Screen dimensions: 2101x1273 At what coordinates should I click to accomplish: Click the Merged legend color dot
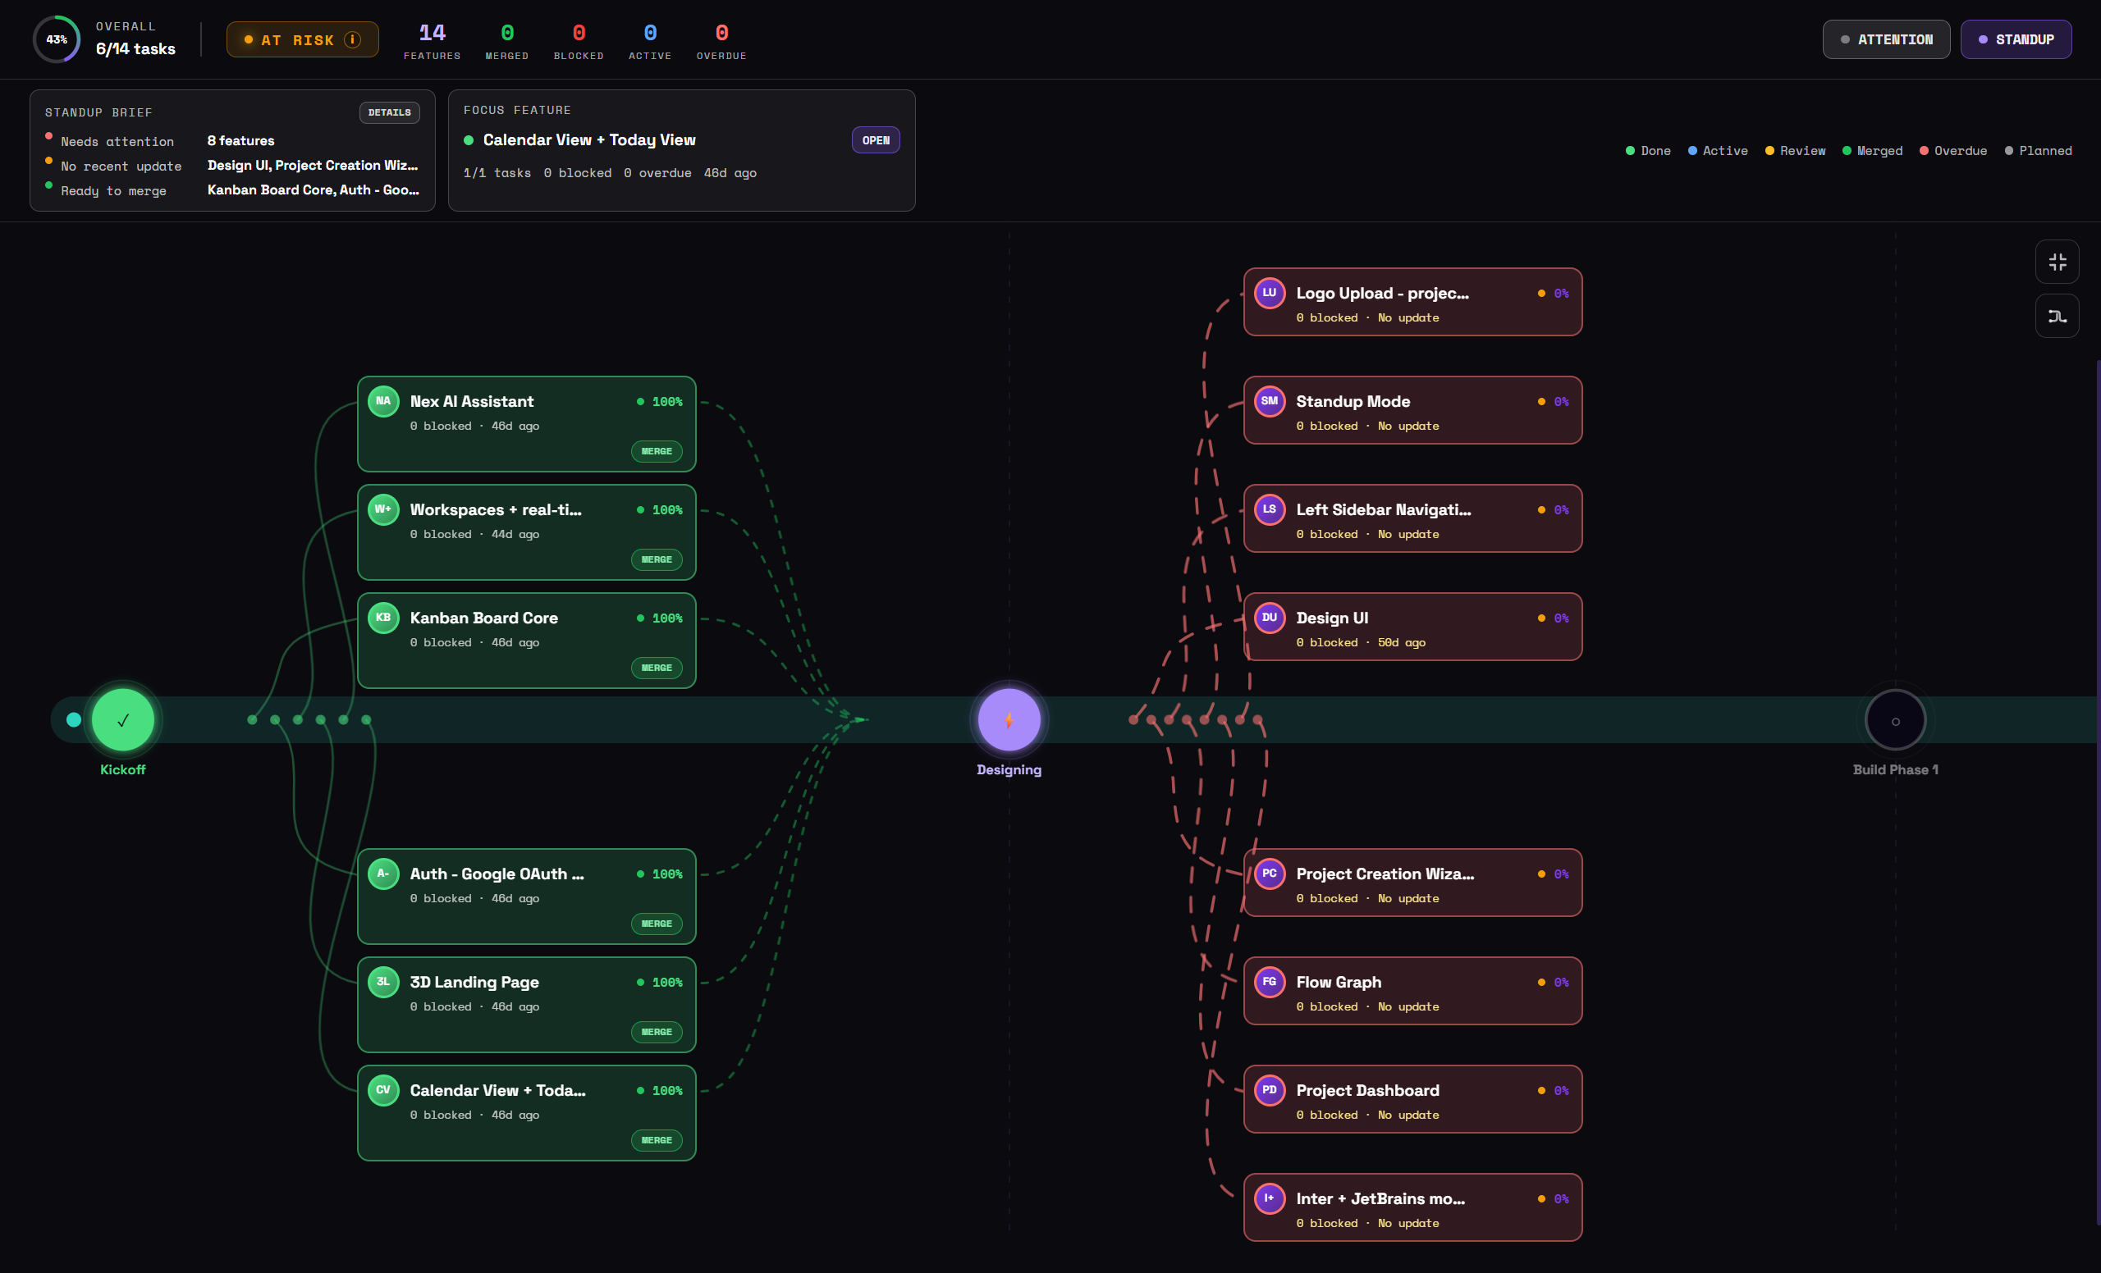pos(1847,151)
